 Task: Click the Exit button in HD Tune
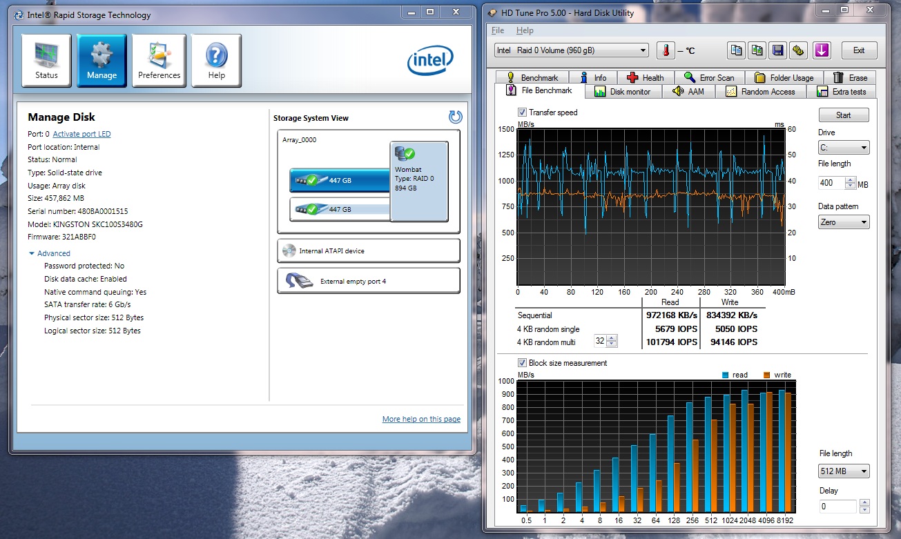pyautogui.click(x=858, y=50)
